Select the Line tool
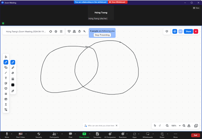This screenshot has width=202, height=139. pyautogui.click(x=6, y=73)
